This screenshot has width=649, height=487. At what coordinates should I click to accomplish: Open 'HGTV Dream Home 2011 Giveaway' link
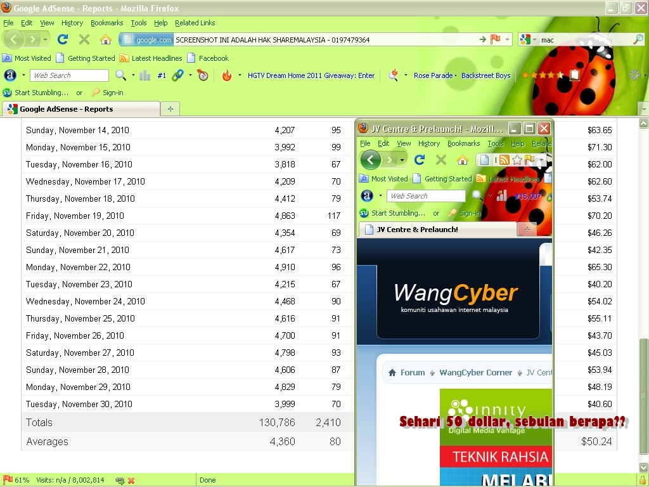point(311,75)
